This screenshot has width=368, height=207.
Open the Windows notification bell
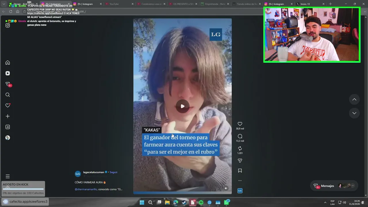pyautogui.click(x=363, y=202)
